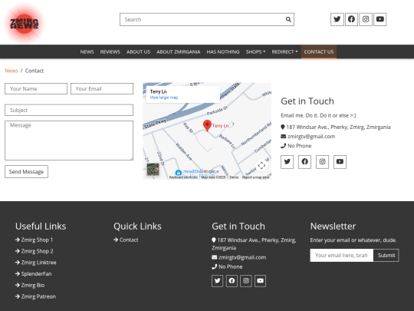Open the ABOUT US menu item
The image size is (414, 311).
(138, 52)
